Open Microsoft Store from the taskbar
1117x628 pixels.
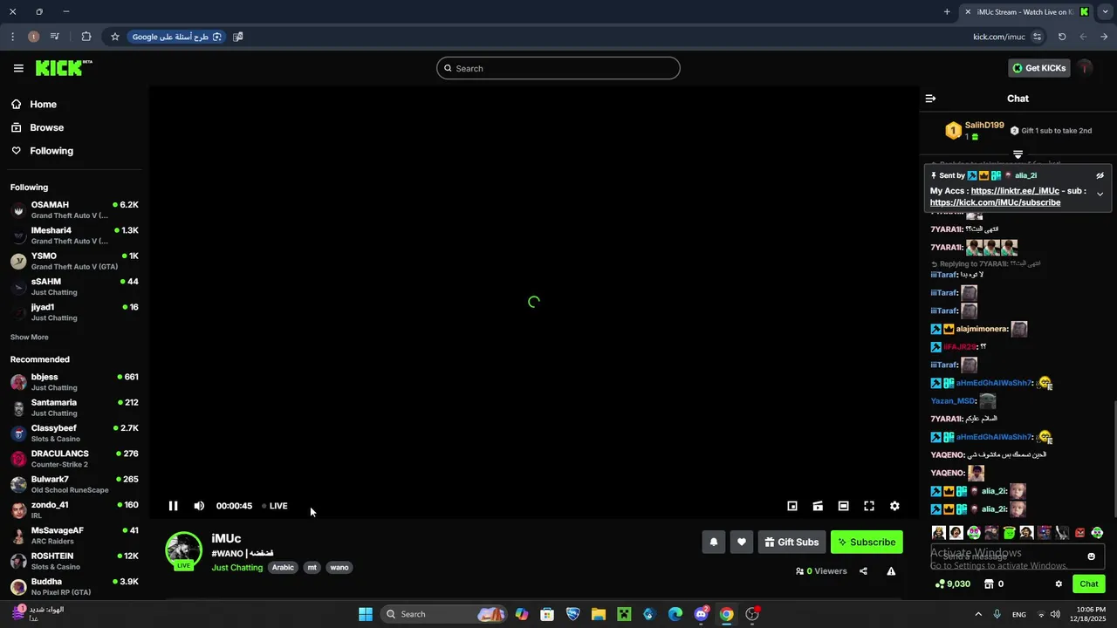pyautogui.click(x=547, y=614)
